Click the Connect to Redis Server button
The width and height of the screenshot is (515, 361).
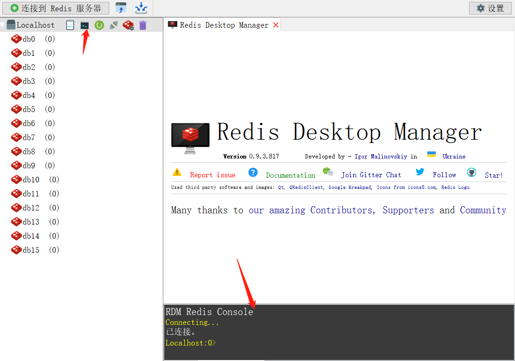point(56,8)
